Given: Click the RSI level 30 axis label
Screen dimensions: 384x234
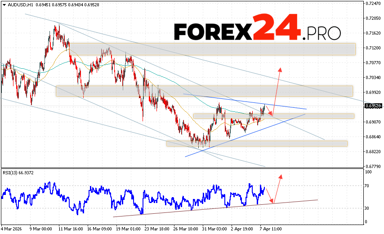Looking at the screenshot, I should [x=367, y=208].
